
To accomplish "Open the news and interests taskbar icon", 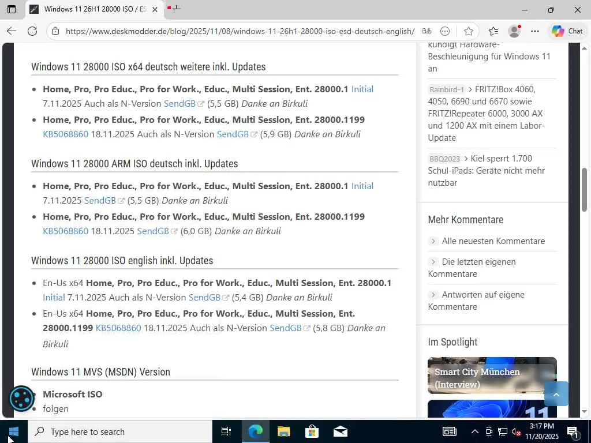I will pos(449,431).
